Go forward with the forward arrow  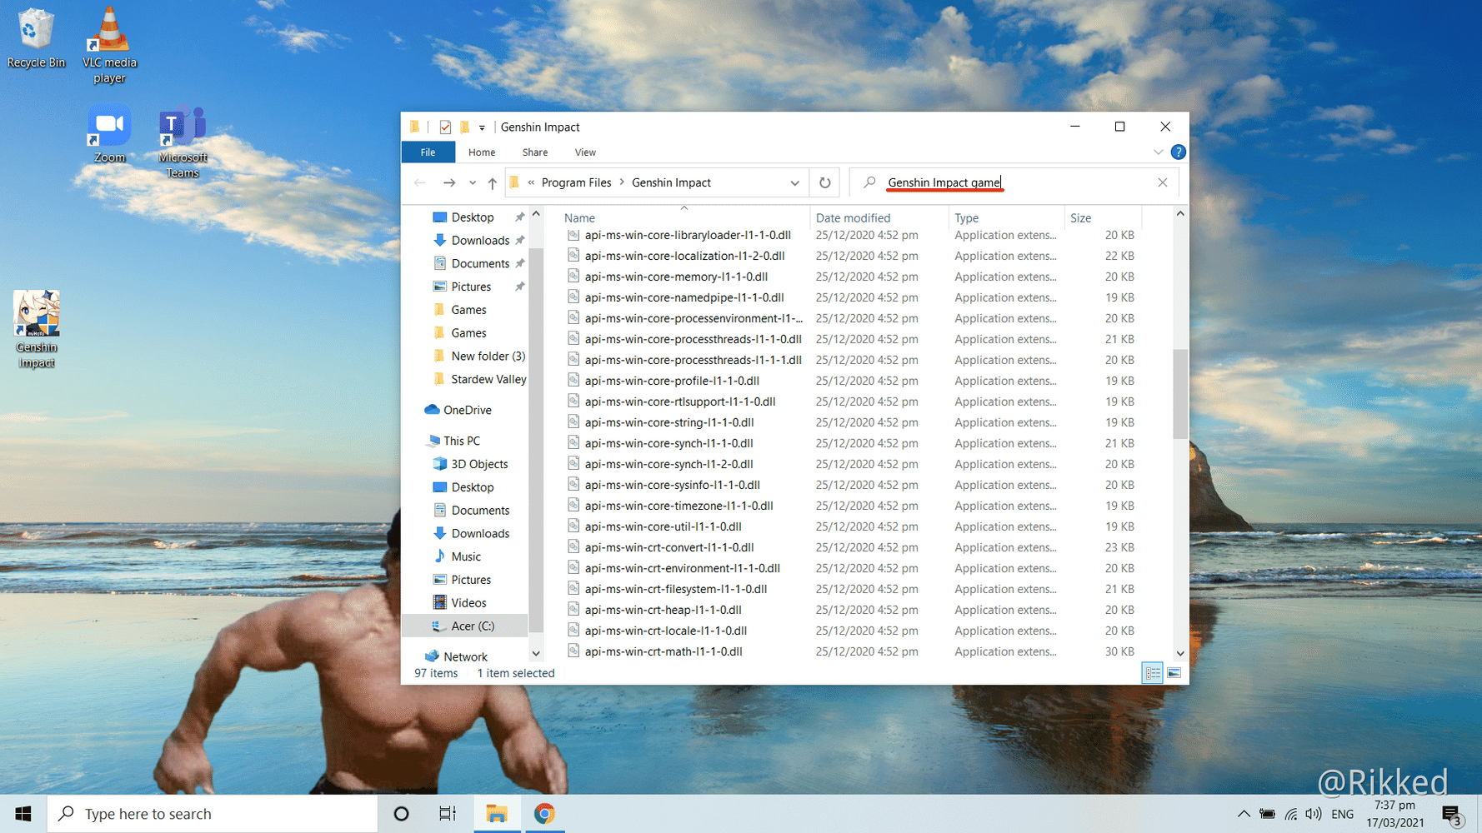coord(449,183)
